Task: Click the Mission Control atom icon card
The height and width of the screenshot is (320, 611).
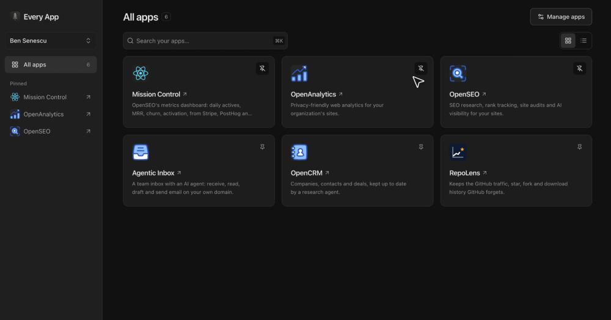Action: 141,73
